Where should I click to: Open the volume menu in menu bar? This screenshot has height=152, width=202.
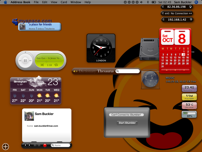coord(142,2)
